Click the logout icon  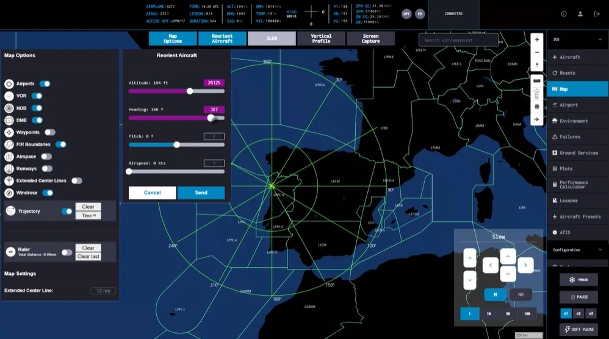click(597, 14)
